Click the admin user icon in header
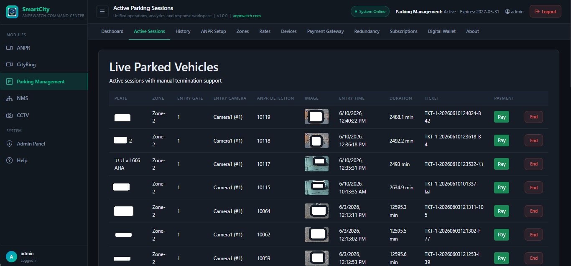The width and height of the screenshot is (571, 266). tap(507, 12)
